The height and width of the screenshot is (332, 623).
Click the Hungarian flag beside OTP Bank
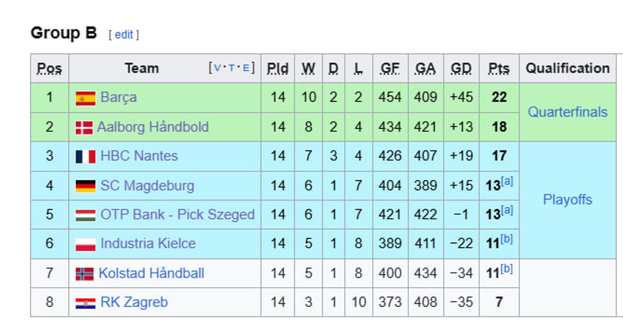tap(86, 215)
